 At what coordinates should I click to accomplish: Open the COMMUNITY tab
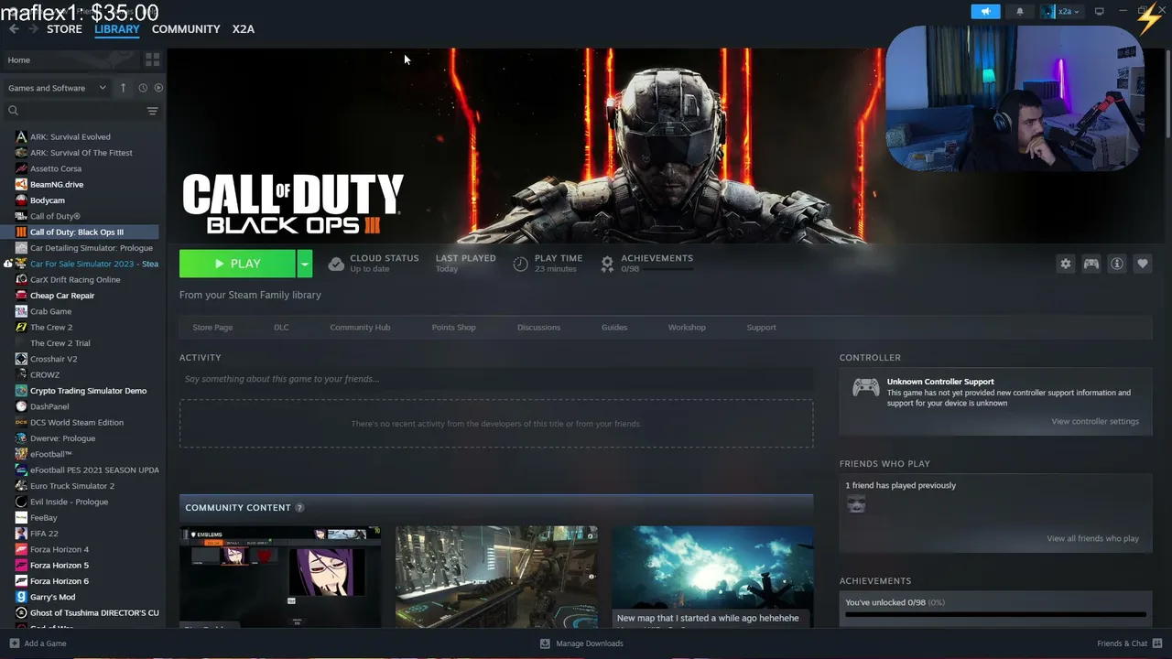click(186, 29)
